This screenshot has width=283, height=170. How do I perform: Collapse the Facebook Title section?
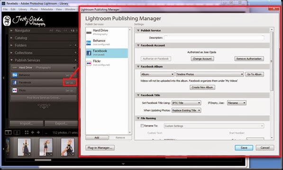138,95
